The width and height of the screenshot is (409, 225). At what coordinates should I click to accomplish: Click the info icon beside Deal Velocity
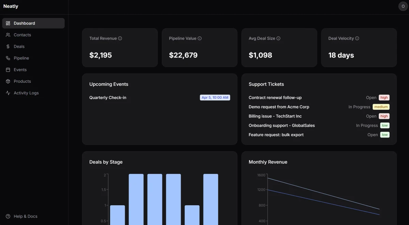pos(357,38)
